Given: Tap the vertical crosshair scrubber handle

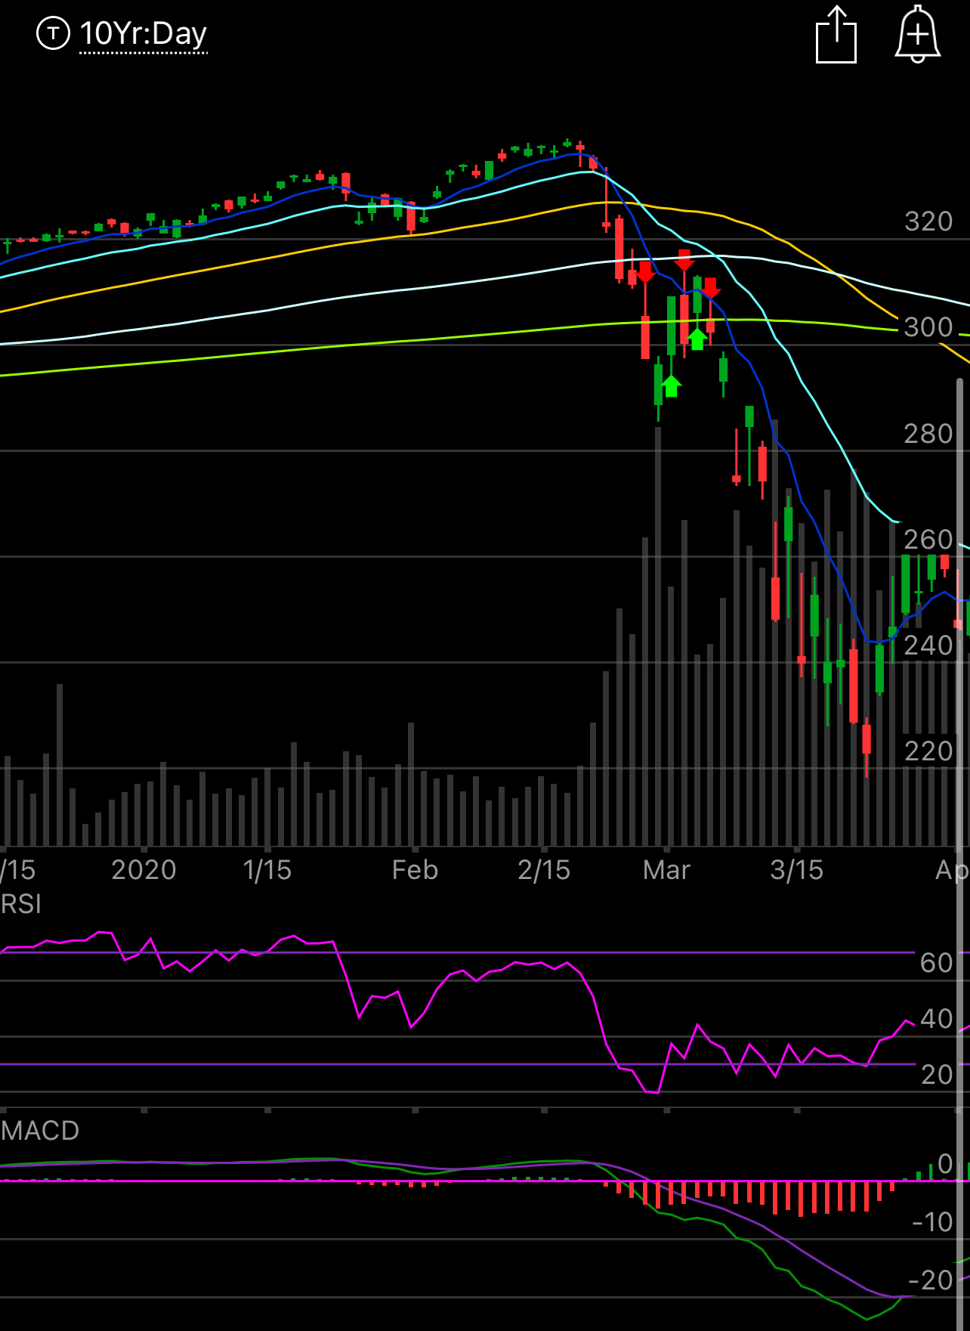Looking at the screenshot, I should pos(959,854).
